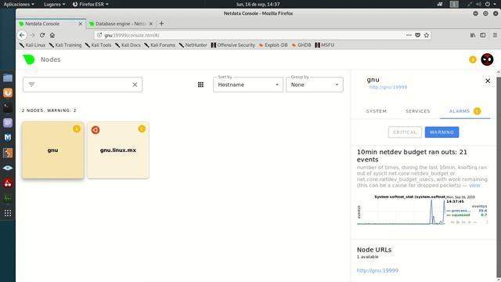Switch to SYSTEM tab
This screenshot has height=282, width=501.
tap(377, 111)
